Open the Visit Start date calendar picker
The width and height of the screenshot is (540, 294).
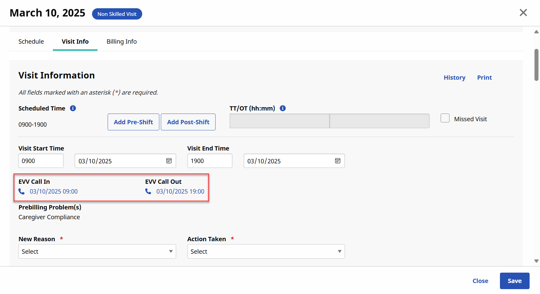tap(169, 161)
